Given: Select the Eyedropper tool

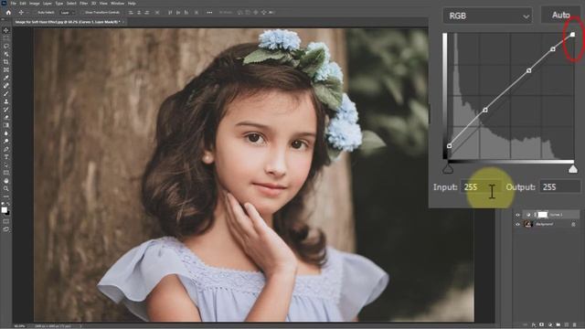Looking at the screenshot, I should pyautogui.click(x=6, y=78).
